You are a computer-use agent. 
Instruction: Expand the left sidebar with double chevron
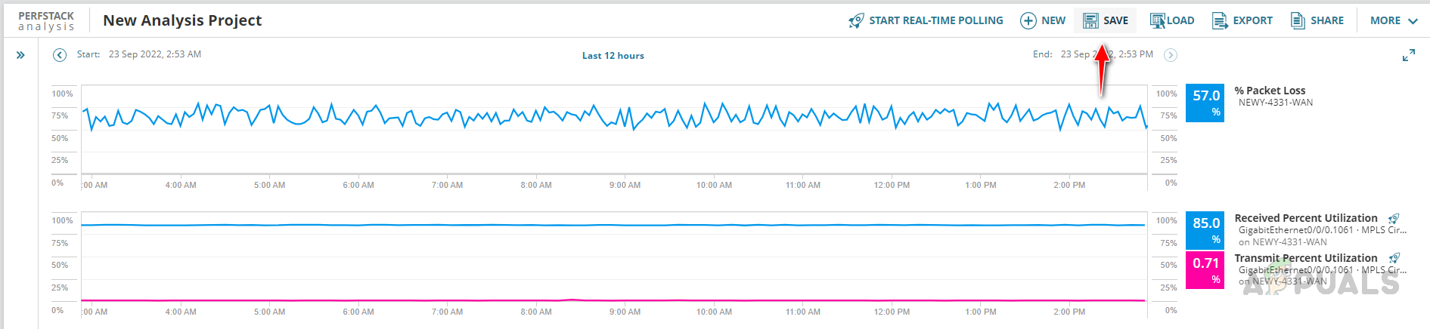tap(20, 55)
